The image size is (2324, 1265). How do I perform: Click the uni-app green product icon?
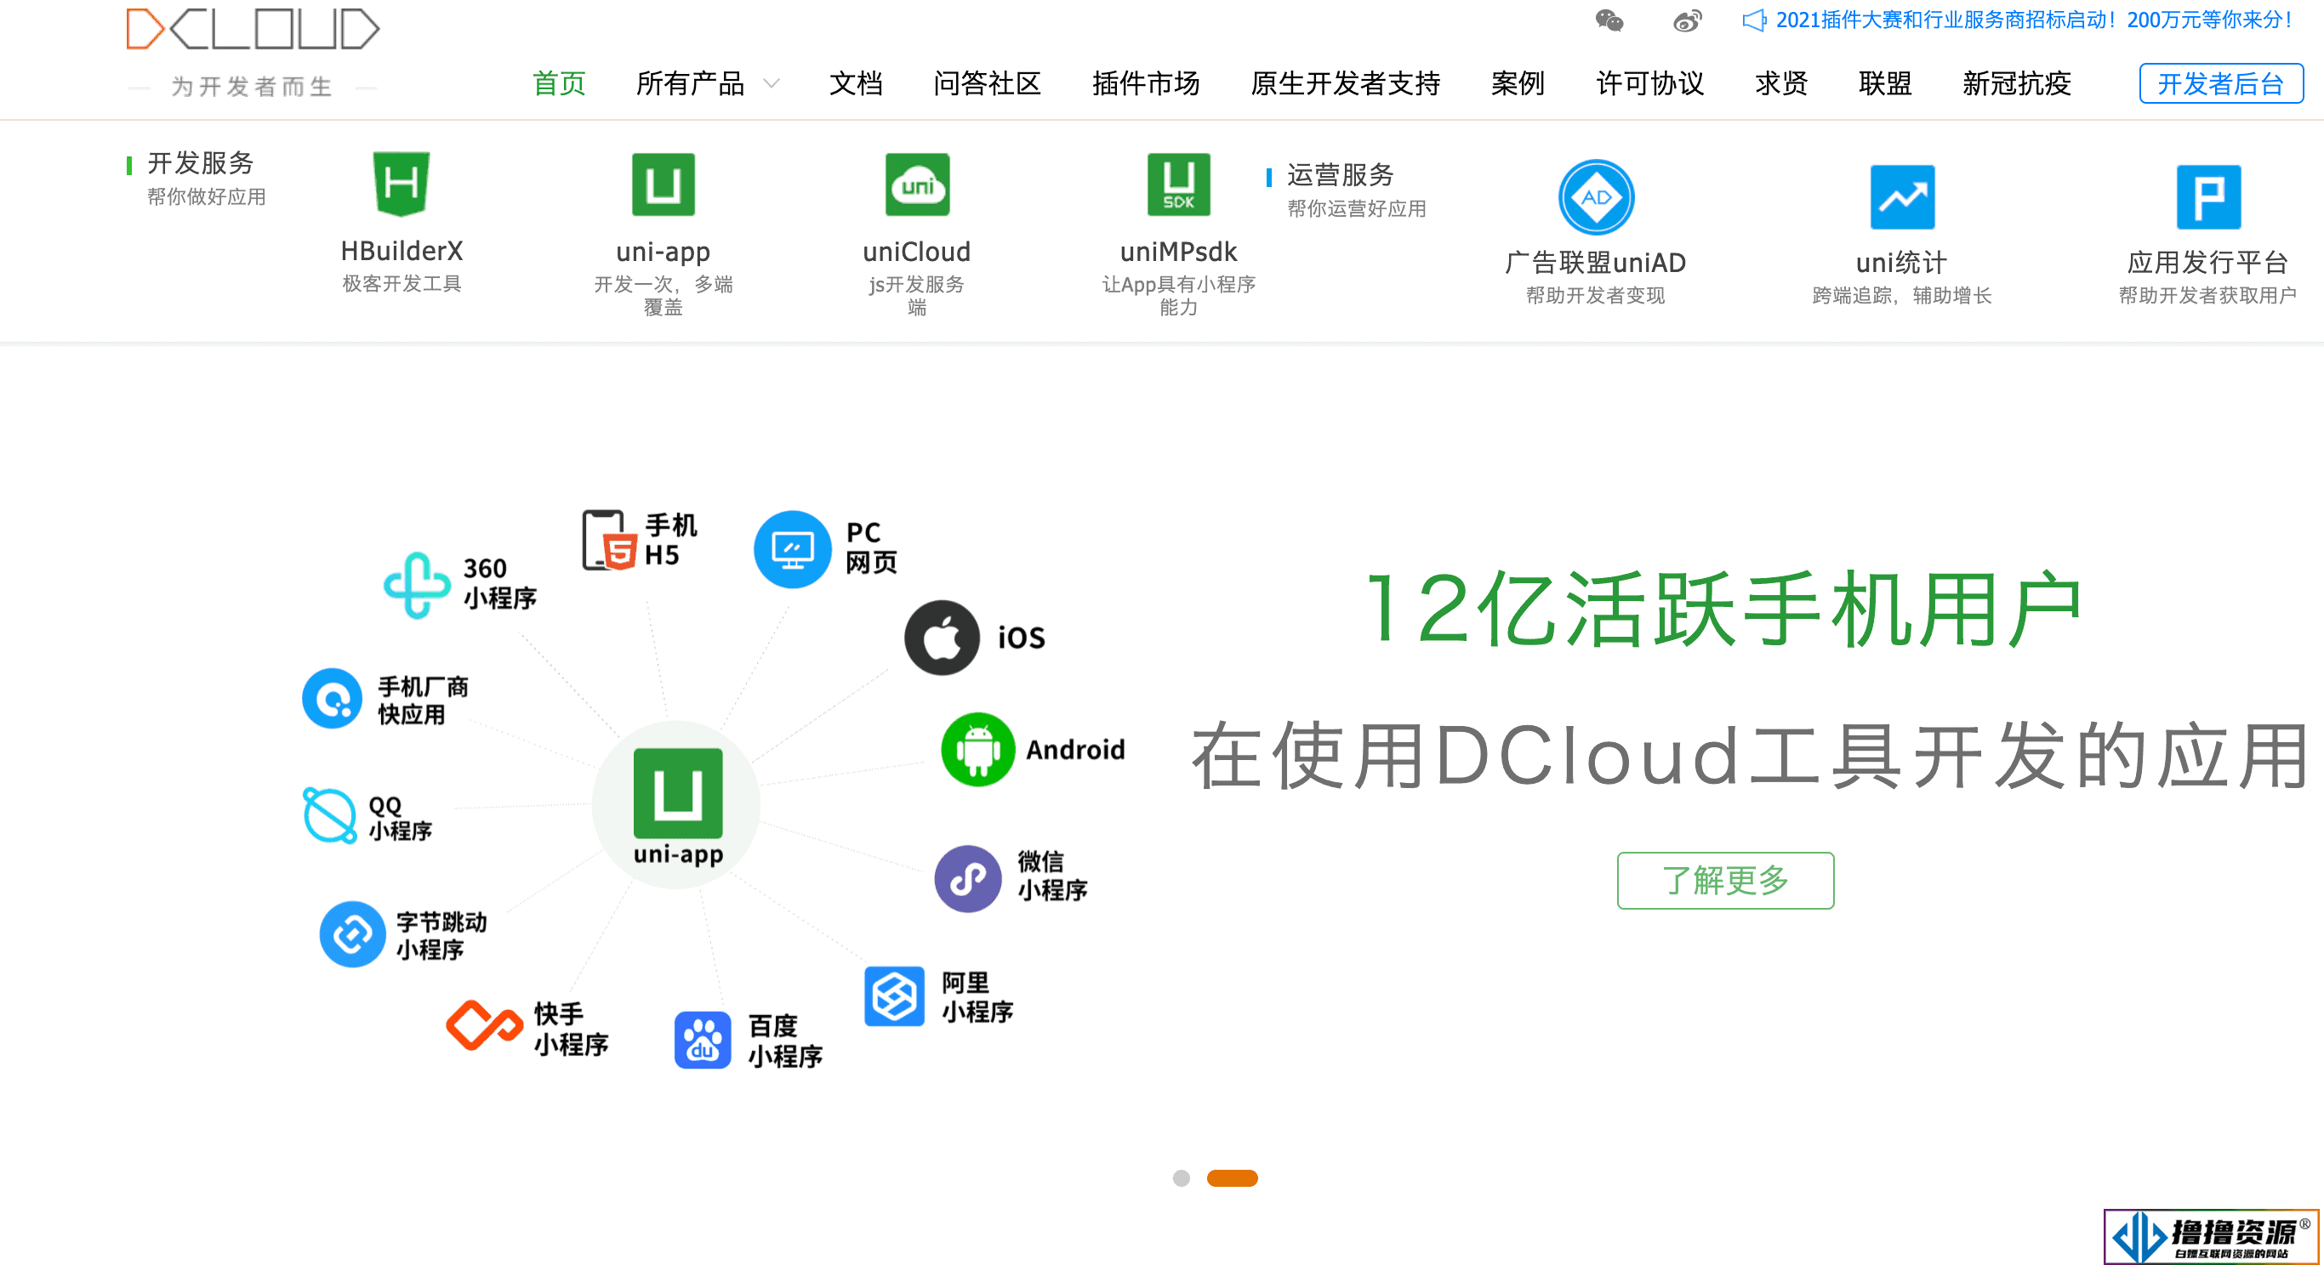point(664,184)
